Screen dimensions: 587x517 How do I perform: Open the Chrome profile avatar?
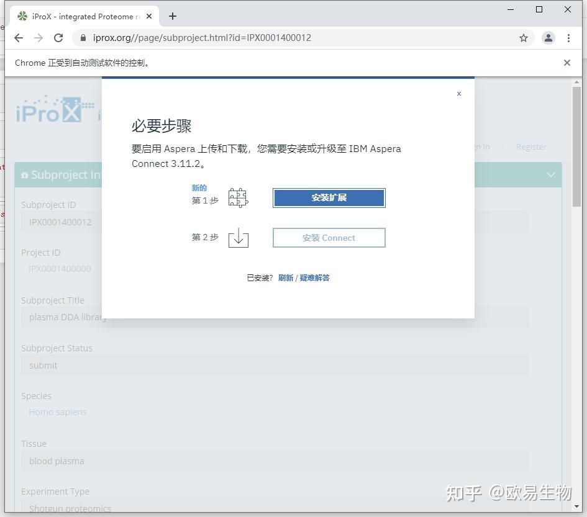(548, 38)
